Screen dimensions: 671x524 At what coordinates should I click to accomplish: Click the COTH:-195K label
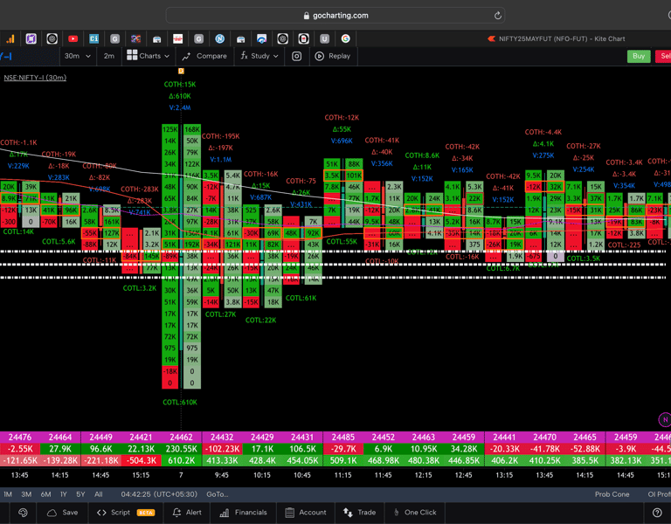pyautogui.click(x=220, y=136)
